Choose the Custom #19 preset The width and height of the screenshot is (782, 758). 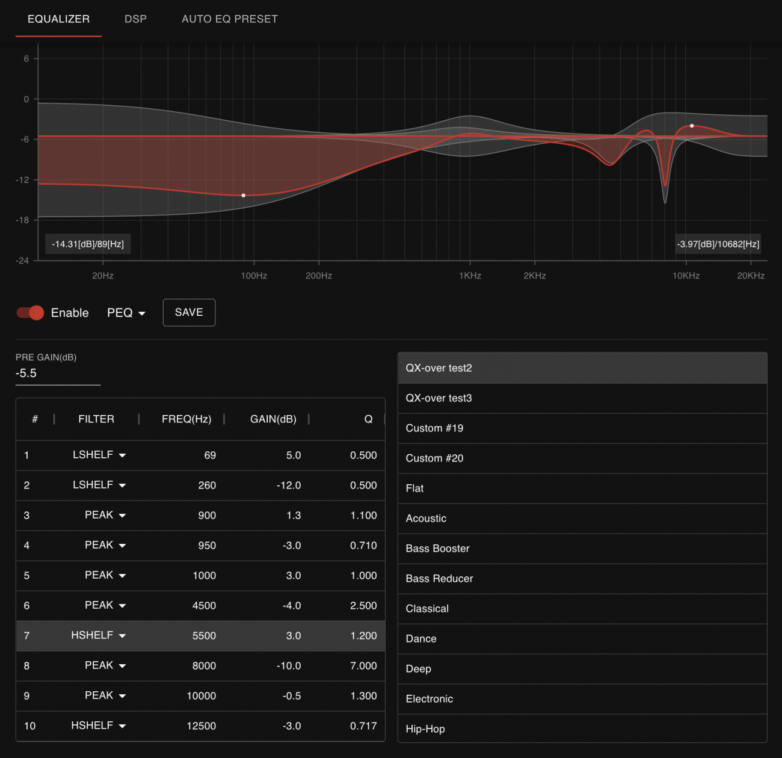point(582,428)
